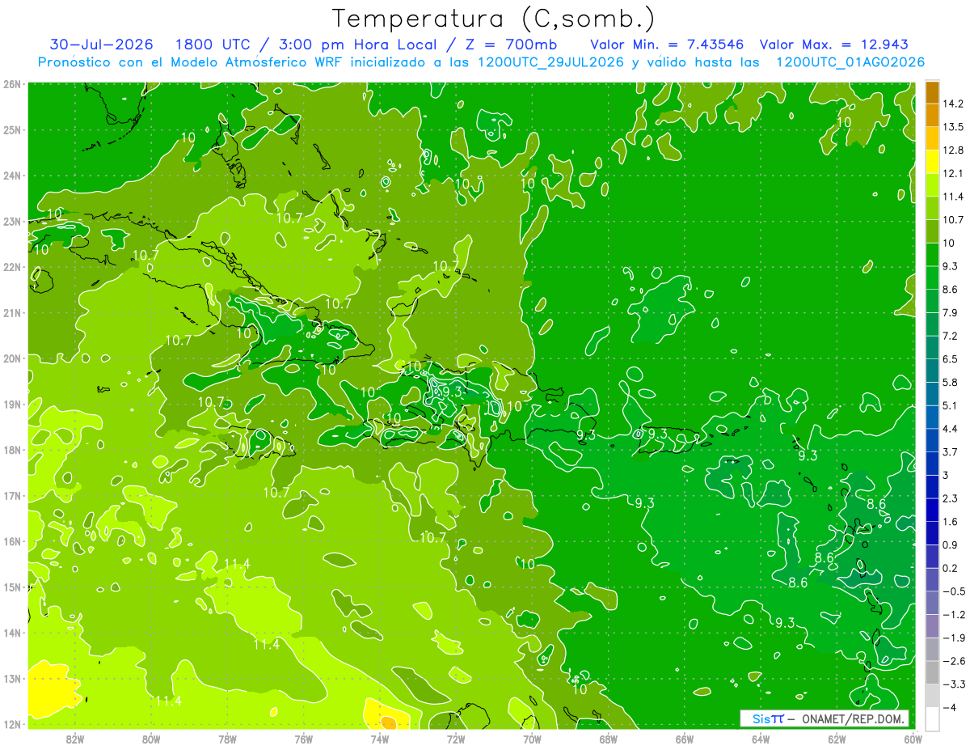
Task: Click the 5.1 colorbar scale label
Action: tap(951, 405)
